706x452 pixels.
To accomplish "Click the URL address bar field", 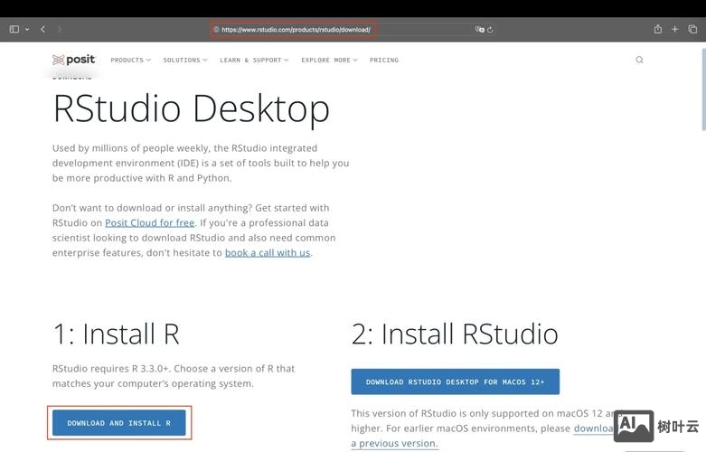I will [x=344, y=30].
